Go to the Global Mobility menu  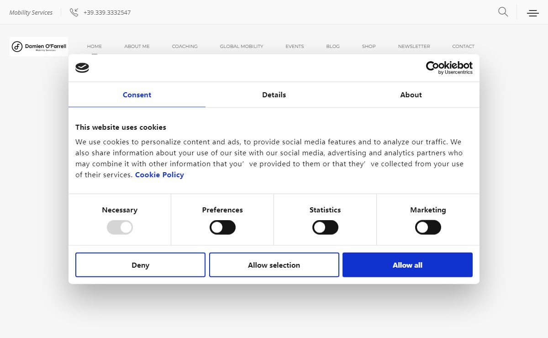point(242,47)
